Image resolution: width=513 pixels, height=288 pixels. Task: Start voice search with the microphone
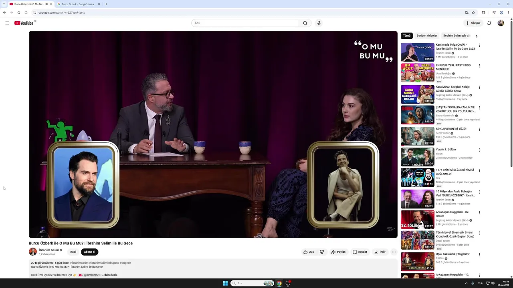[319, 23]
